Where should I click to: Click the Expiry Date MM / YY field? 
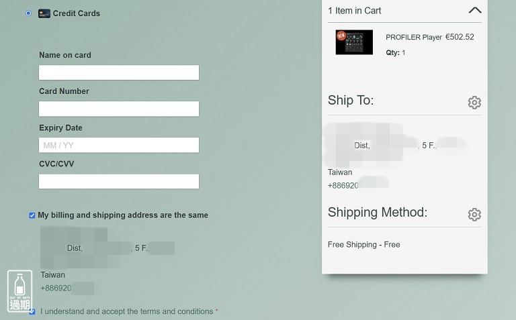coord(119,145)
